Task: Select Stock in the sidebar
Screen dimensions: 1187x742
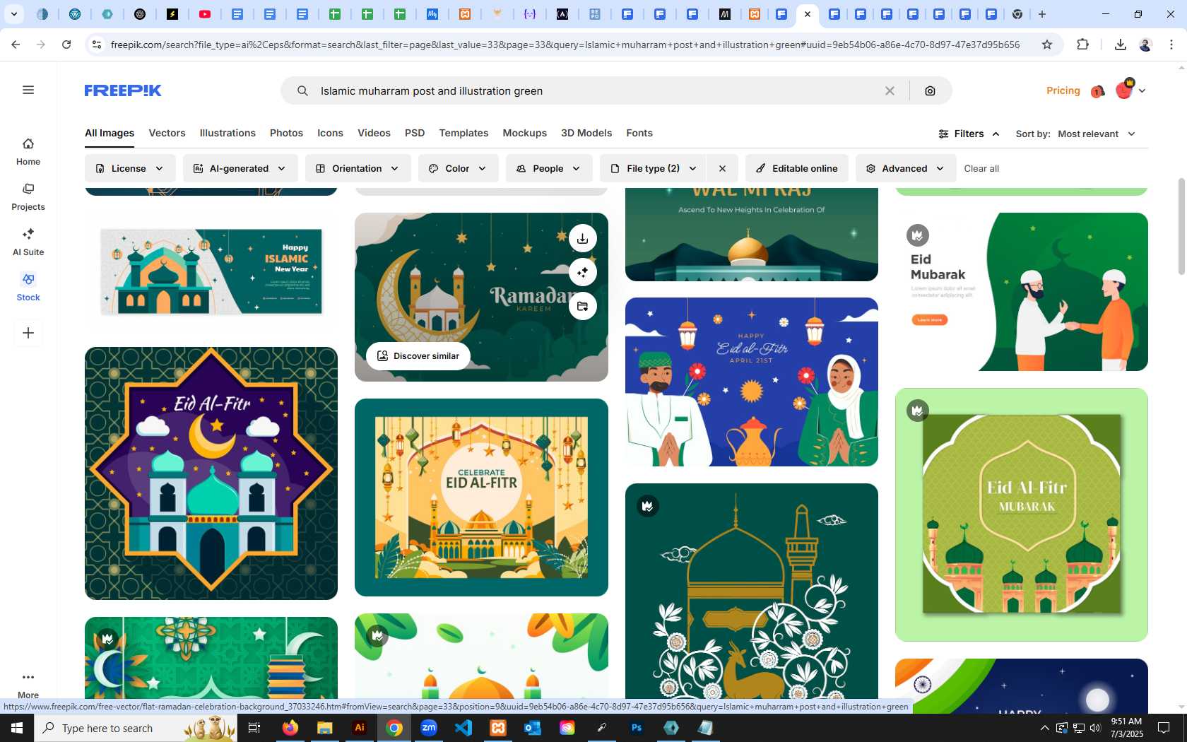Action: tap(28, 288)
